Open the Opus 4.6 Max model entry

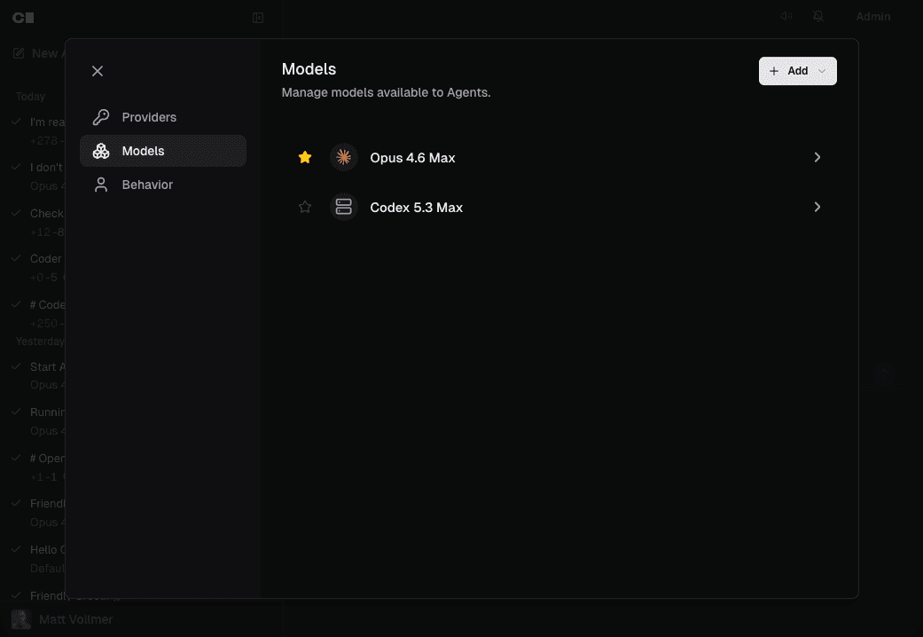coord(559,157)
